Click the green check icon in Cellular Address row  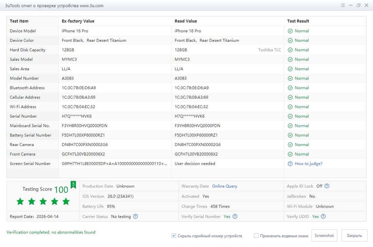(290, 97)
